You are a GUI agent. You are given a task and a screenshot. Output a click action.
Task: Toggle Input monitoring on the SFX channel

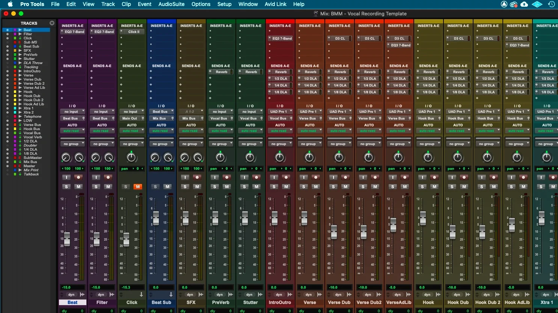coord(185,177)
